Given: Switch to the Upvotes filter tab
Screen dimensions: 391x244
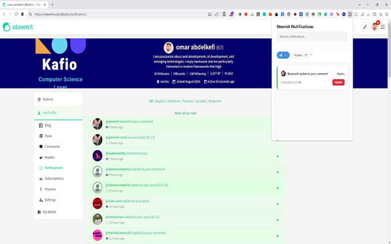Looking at the screenshot, I should tap(200, 101).
